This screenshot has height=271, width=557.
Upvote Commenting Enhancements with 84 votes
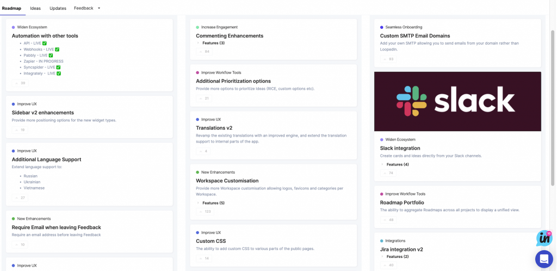pos(205,52)
